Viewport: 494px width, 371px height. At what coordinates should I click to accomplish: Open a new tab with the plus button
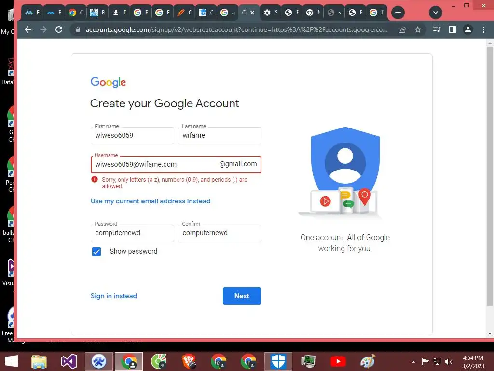coord(398,13)
